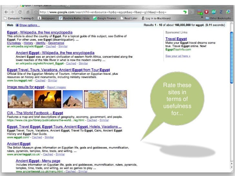Click the Report images link
Viewport: 235px width, 176px height.
click(56, 87)
